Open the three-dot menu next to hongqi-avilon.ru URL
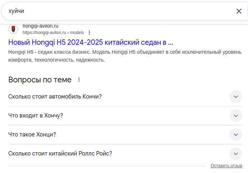Viewport: 248px width, 173px height. pyautogui.click(x=89, y=33)
